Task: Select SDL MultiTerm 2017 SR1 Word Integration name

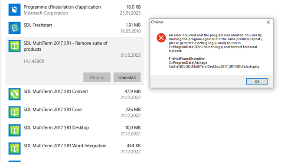Action: pos(65,146)
